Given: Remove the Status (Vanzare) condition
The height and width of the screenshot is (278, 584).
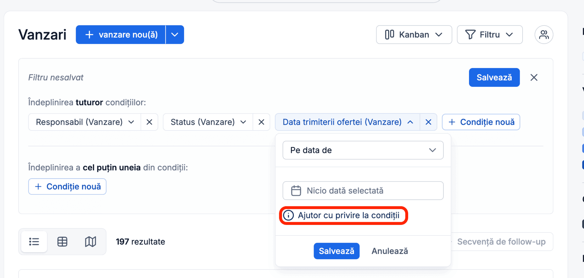Looking at the screenshot, I should pyautogui.click(x=261, y=122).
